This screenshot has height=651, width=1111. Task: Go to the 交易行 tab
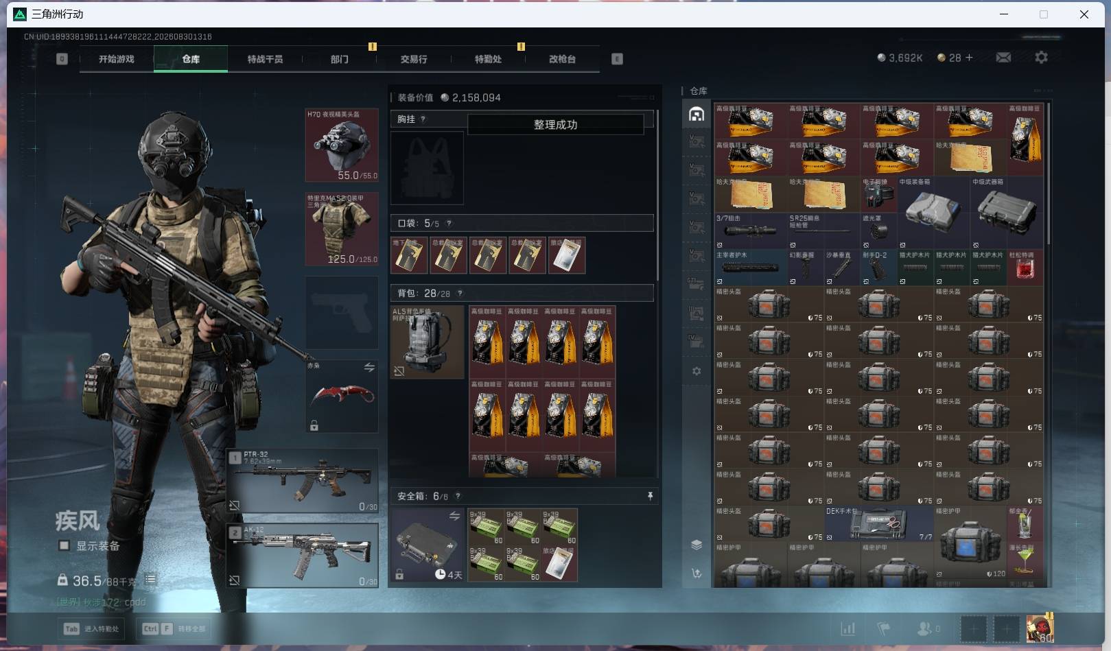point(414,59)
